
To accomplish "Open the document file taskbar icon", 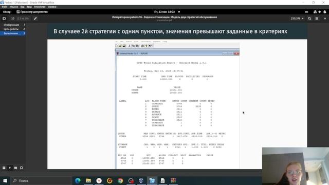I will [162, 180].
